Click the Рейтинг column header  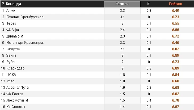pos(175,4)
